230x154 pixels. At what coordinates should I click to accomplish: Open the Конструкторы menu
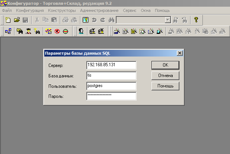tap(62, 10)
